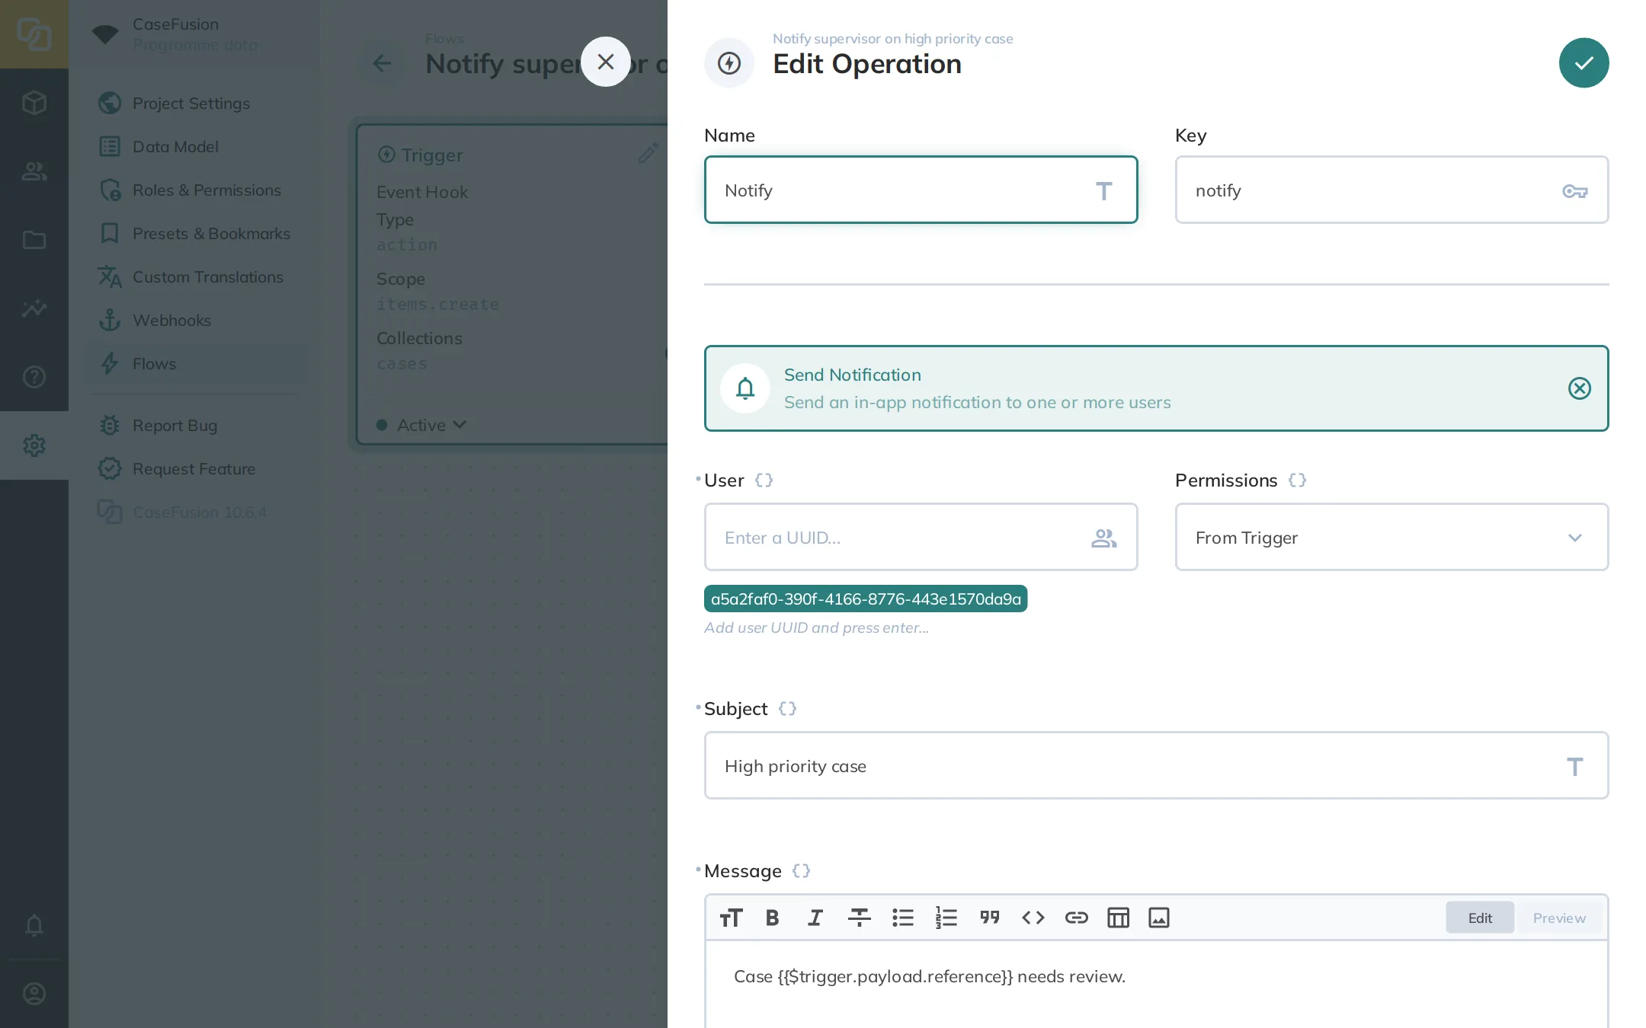Screen dimensions: 1646x1028
Task: Go back using the Flows arrow
Action: click(382, 63)
